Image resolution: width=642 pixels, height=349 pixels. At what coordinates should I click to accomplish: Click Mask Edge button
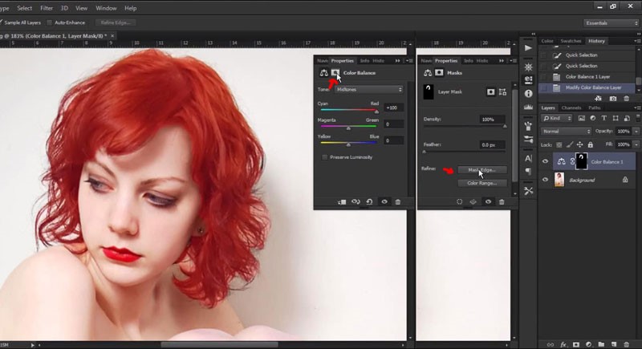coord(482,170)
